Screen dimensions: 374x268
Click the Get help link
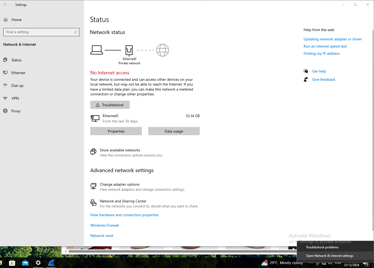tap(319, 71)
